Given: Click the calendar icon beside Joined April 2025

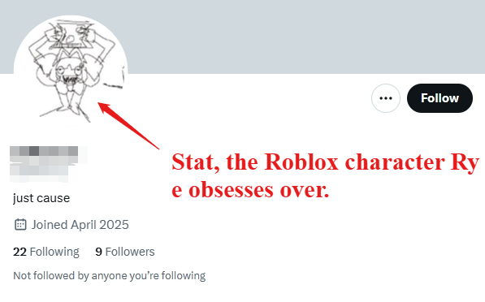Looking at the screenshot, I should click(x=20, y=225).
